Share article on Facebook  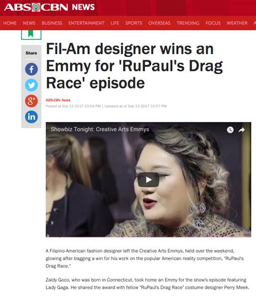pos(31,69)
